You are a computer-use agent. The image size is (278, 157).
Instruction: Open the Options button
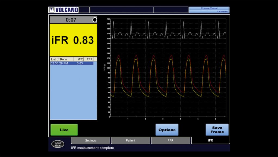(167, 130)
